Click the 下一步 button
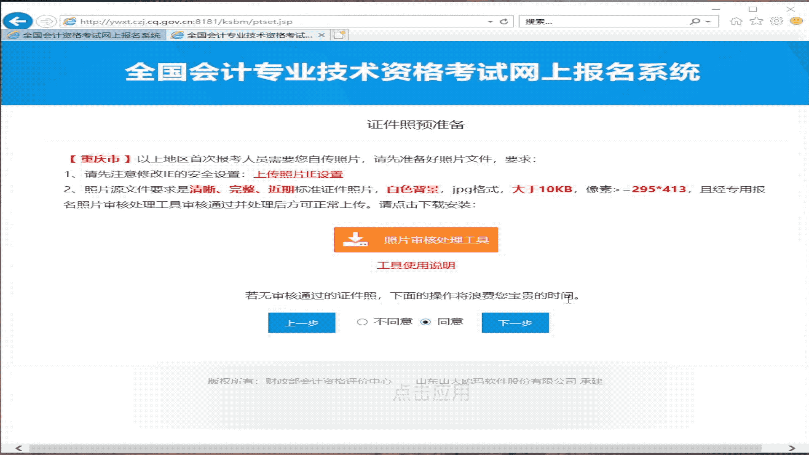The height and width of the screenshot is (455, 809). [515, 322]
